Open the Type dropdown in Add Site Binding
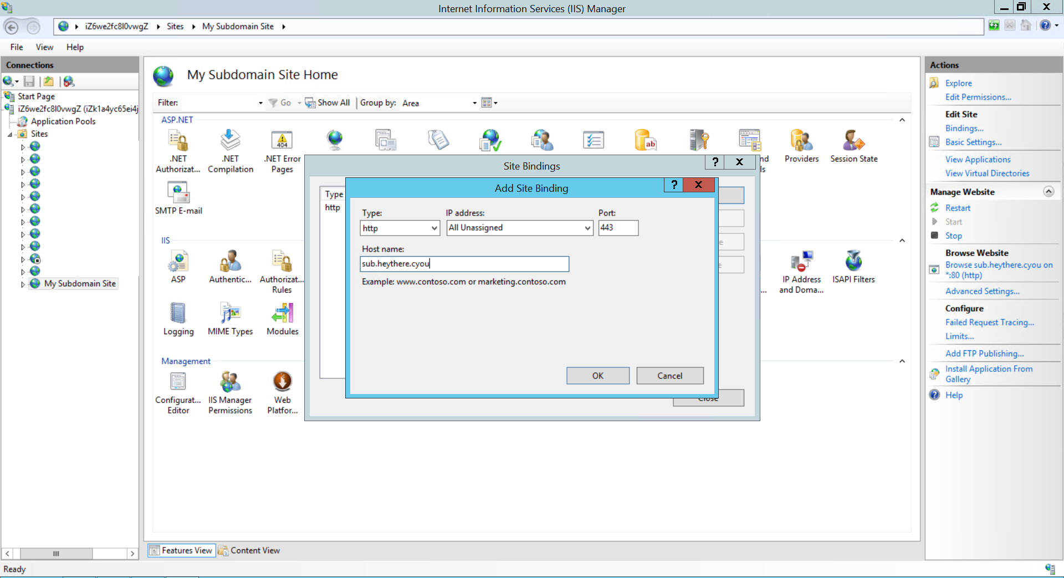This screenshot has width=1064, height=578. click(434, 228)
